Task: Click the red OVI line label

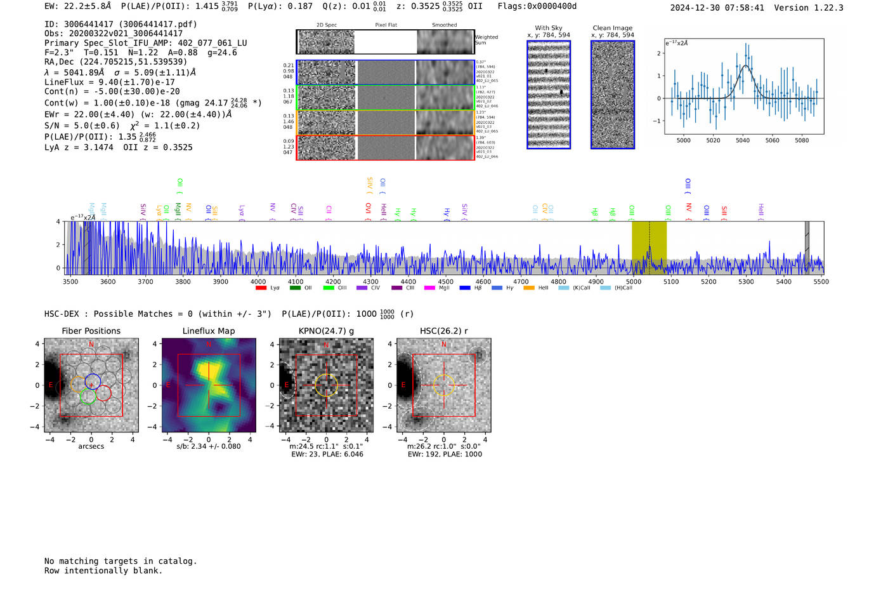Action: coord(368,212)
